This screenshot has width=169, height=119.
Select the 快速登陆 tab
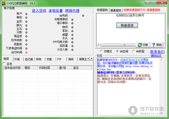pyautogui.click(x=102, y=10)
